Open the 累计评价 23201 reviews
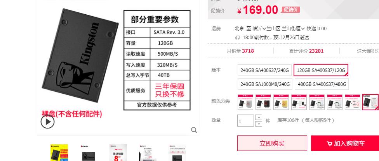Screen dimensions: 379x161 coord(306,51)
